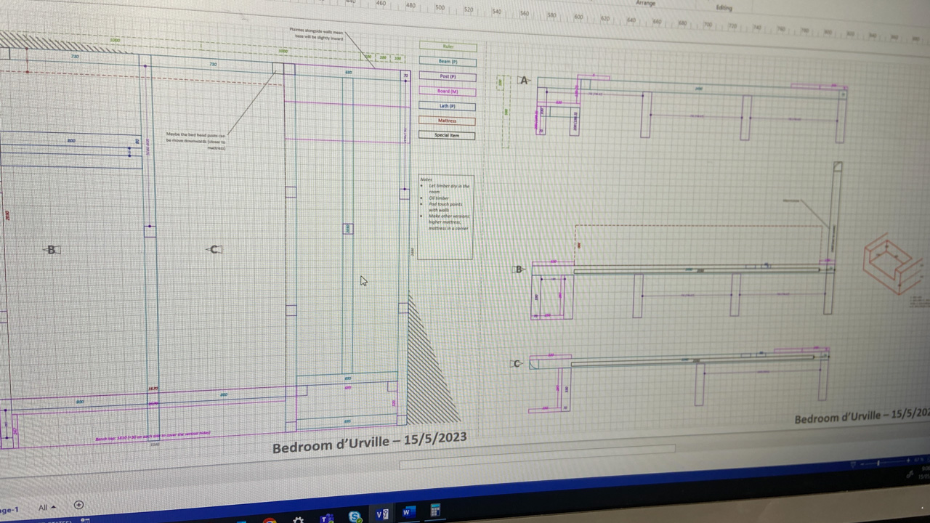Screen dimensions: 930x523
Task: Select the magenta Board (M) legend box
Action: 448,92
